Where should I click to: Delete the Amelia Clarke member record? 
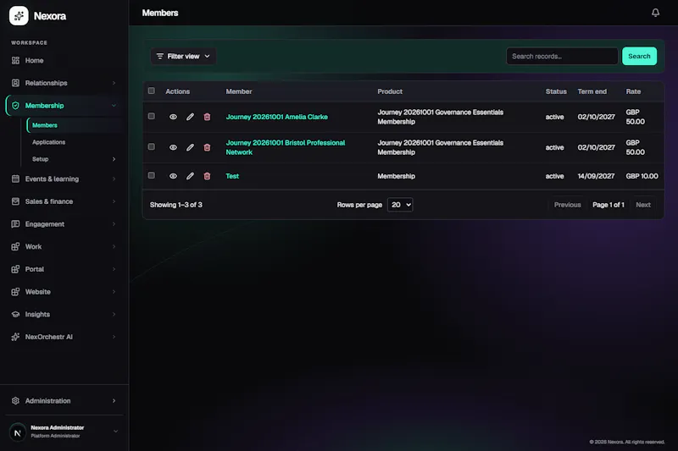(207, 117)
